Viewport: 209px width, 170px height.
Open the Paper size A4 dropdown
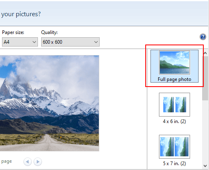(x=20, y=42)
